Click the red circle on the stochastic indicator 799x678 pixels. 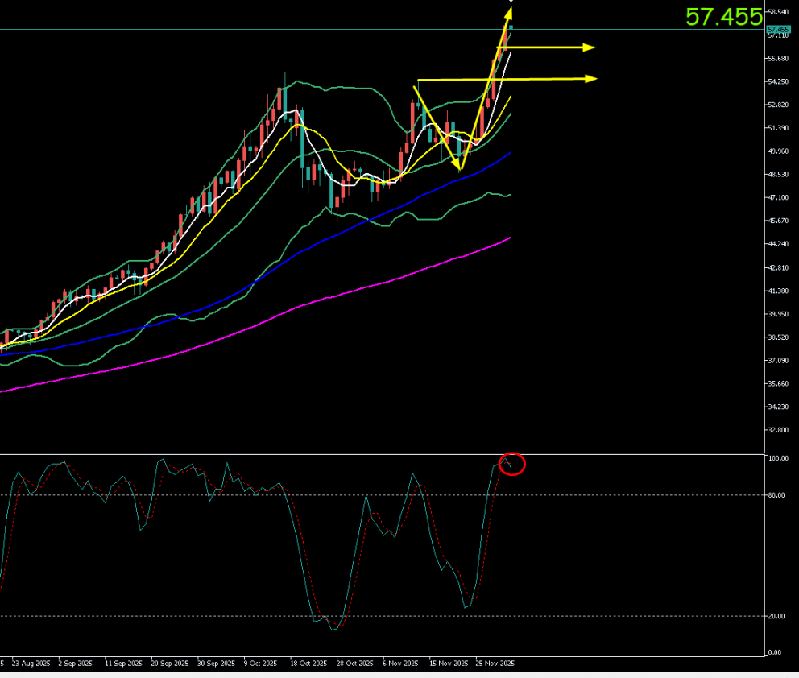512,464
